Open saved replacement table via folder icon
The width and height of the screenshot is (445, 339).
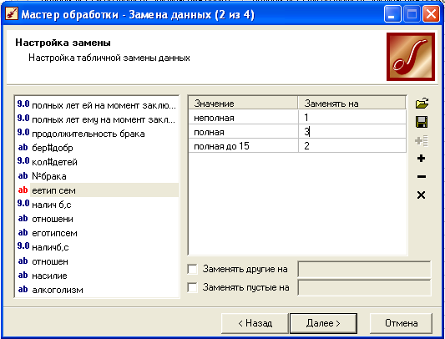point(422,104)
